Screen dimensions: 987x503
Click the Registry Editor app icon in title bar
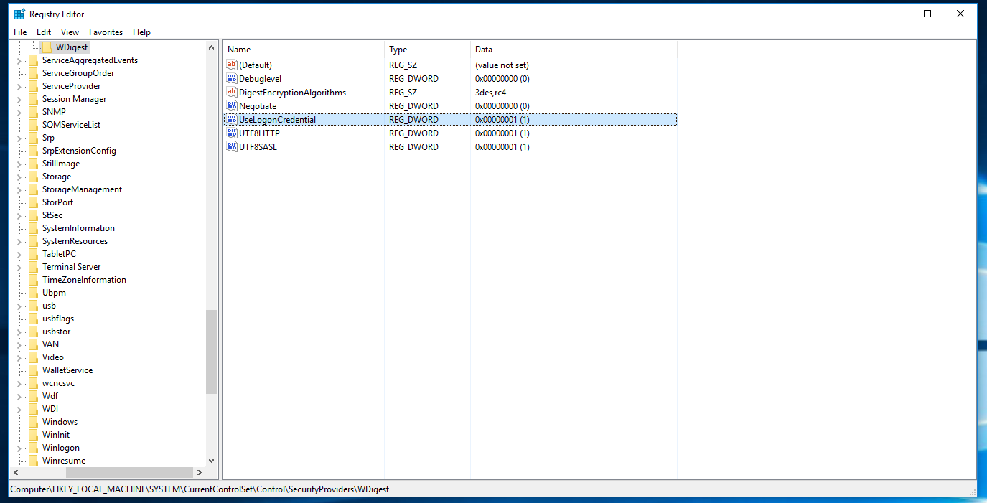point(19,14)
